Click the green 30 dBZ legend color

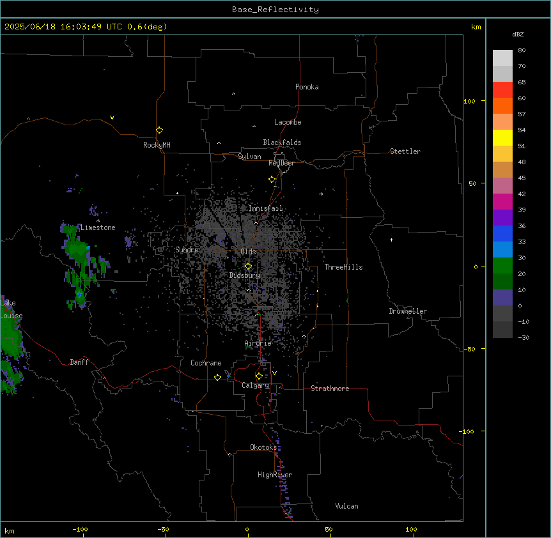(502, 266)
